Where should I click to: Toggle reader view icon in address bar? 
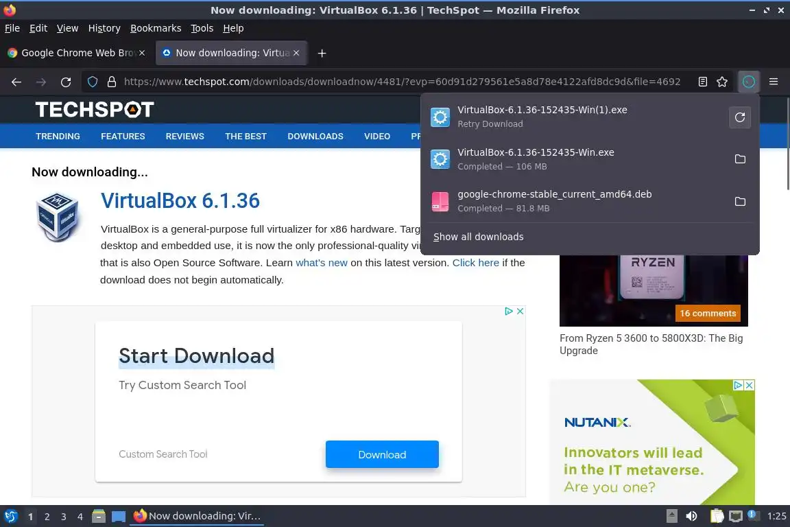point(702,82)
